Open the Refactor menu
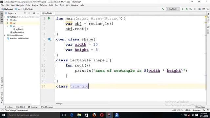The width and height of the screenshot is (210, 118). [x=43, y=5]
